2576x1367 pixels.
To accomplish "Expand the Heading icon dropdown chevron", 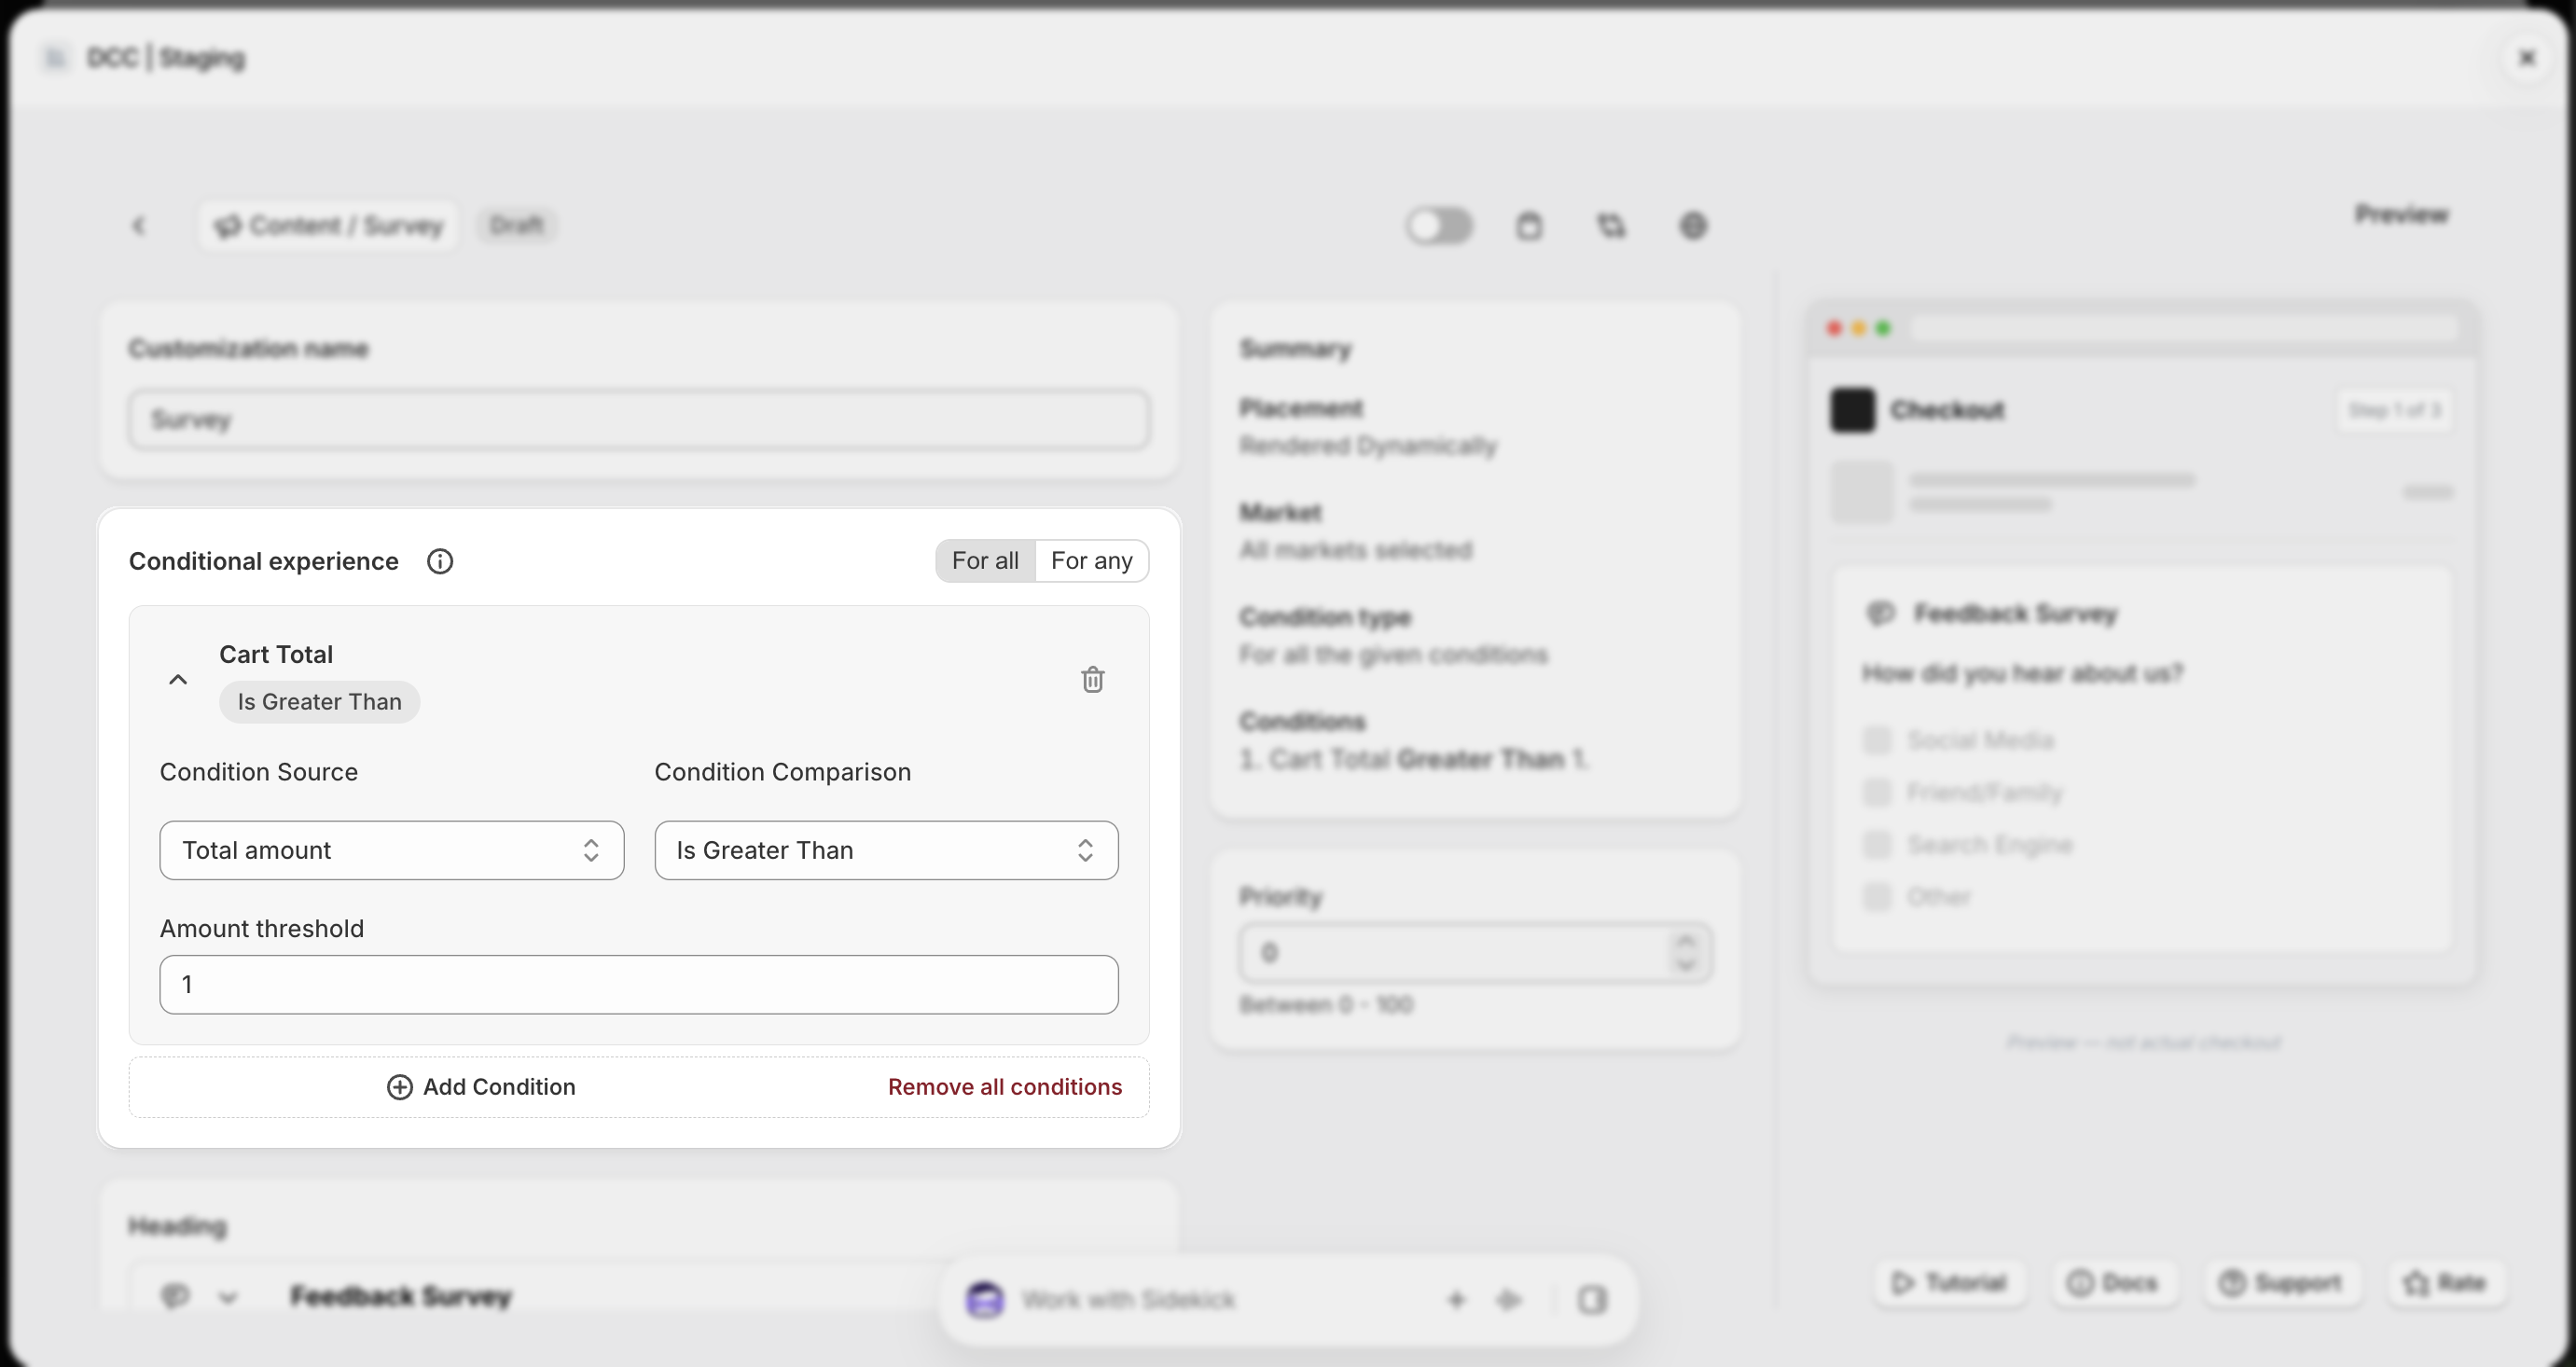I will [228, 1298].
